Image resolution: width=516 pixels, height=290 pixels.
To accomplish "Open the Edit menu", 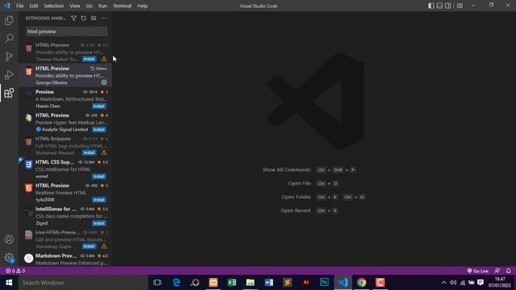I will pyautogui.click(x=34, y=6).
